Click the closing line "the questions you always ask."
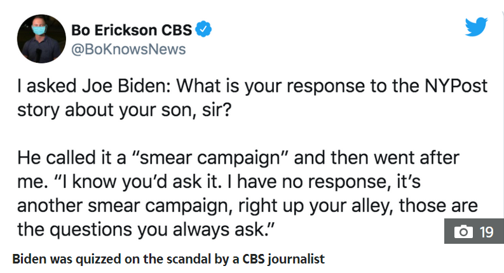Image resolution: width=504 pixels, height=273 pixels. [x=146, y=230]
